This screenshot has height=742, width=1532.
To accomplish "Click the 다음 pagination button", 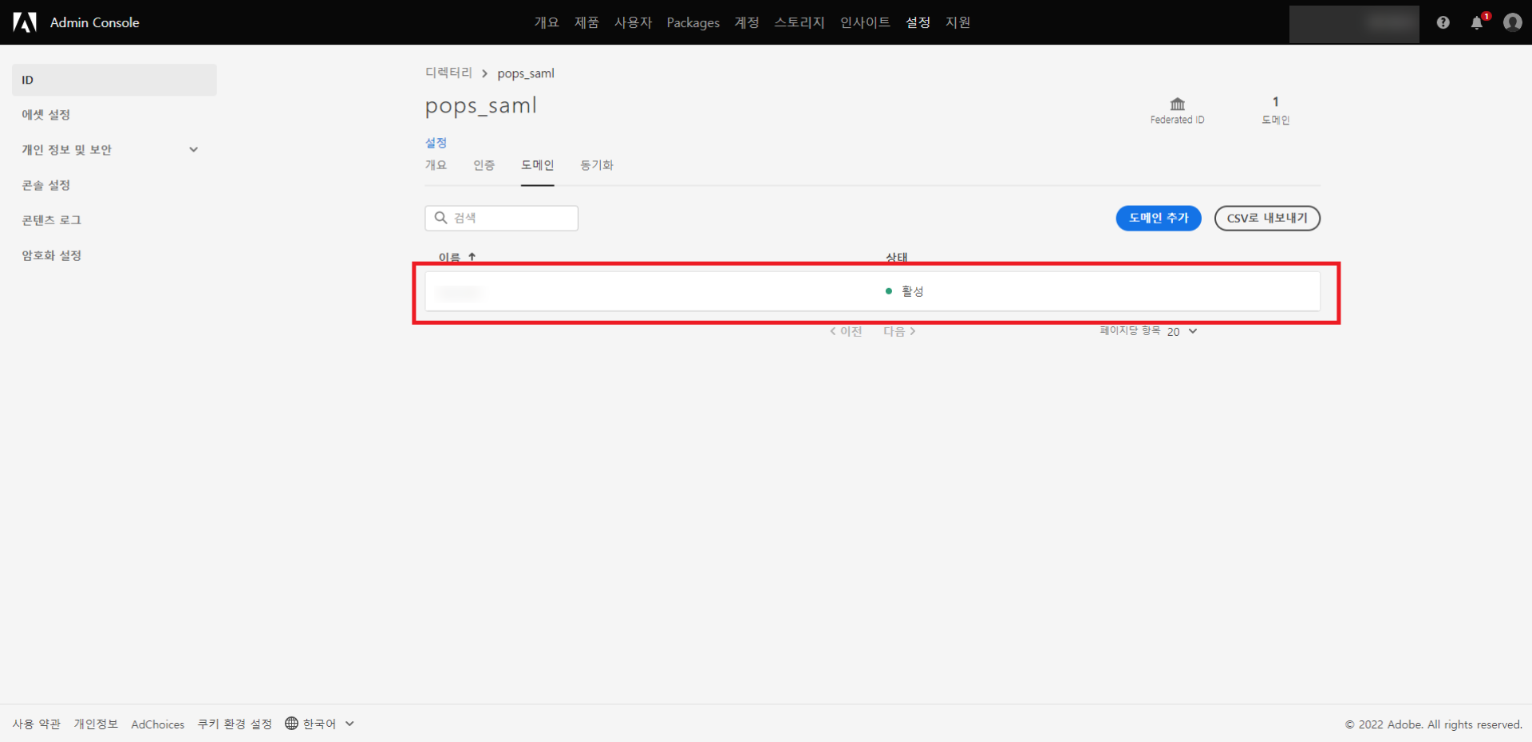I will (899, 331).
